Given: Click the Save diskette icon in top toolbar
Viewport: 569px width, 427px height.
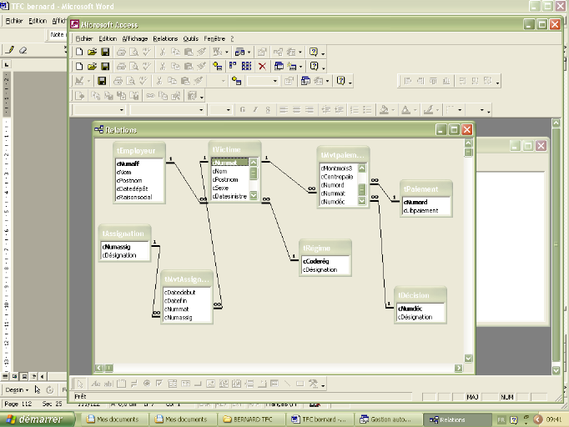Looking at the screenshot, I should [x=106, y=52].
